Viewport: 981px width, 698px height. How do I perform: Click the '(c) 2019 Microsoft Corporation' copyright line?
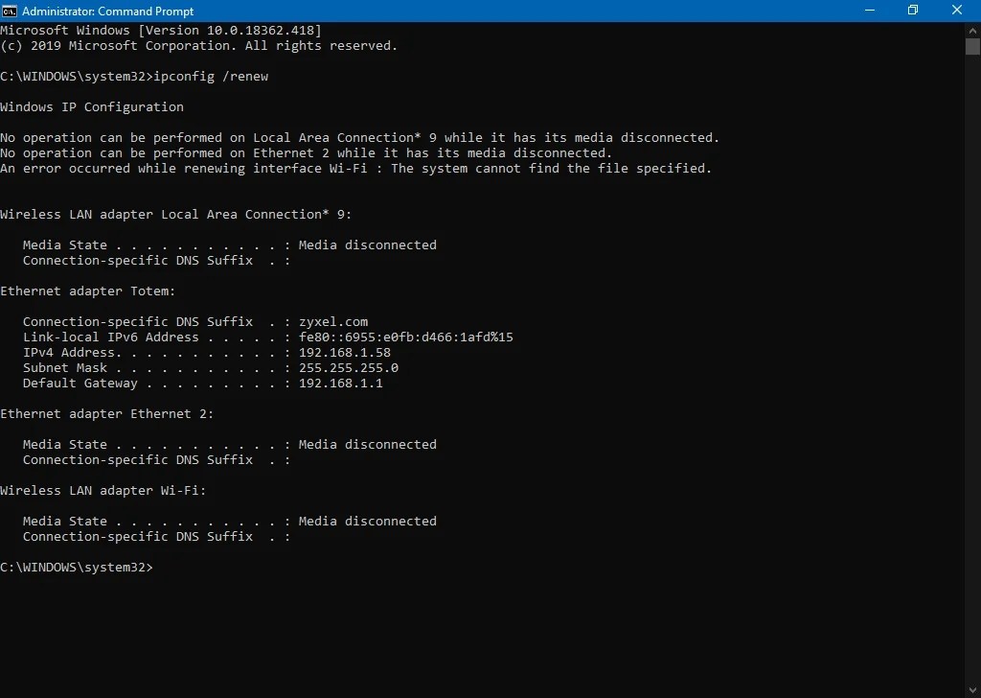click(199, 46)
